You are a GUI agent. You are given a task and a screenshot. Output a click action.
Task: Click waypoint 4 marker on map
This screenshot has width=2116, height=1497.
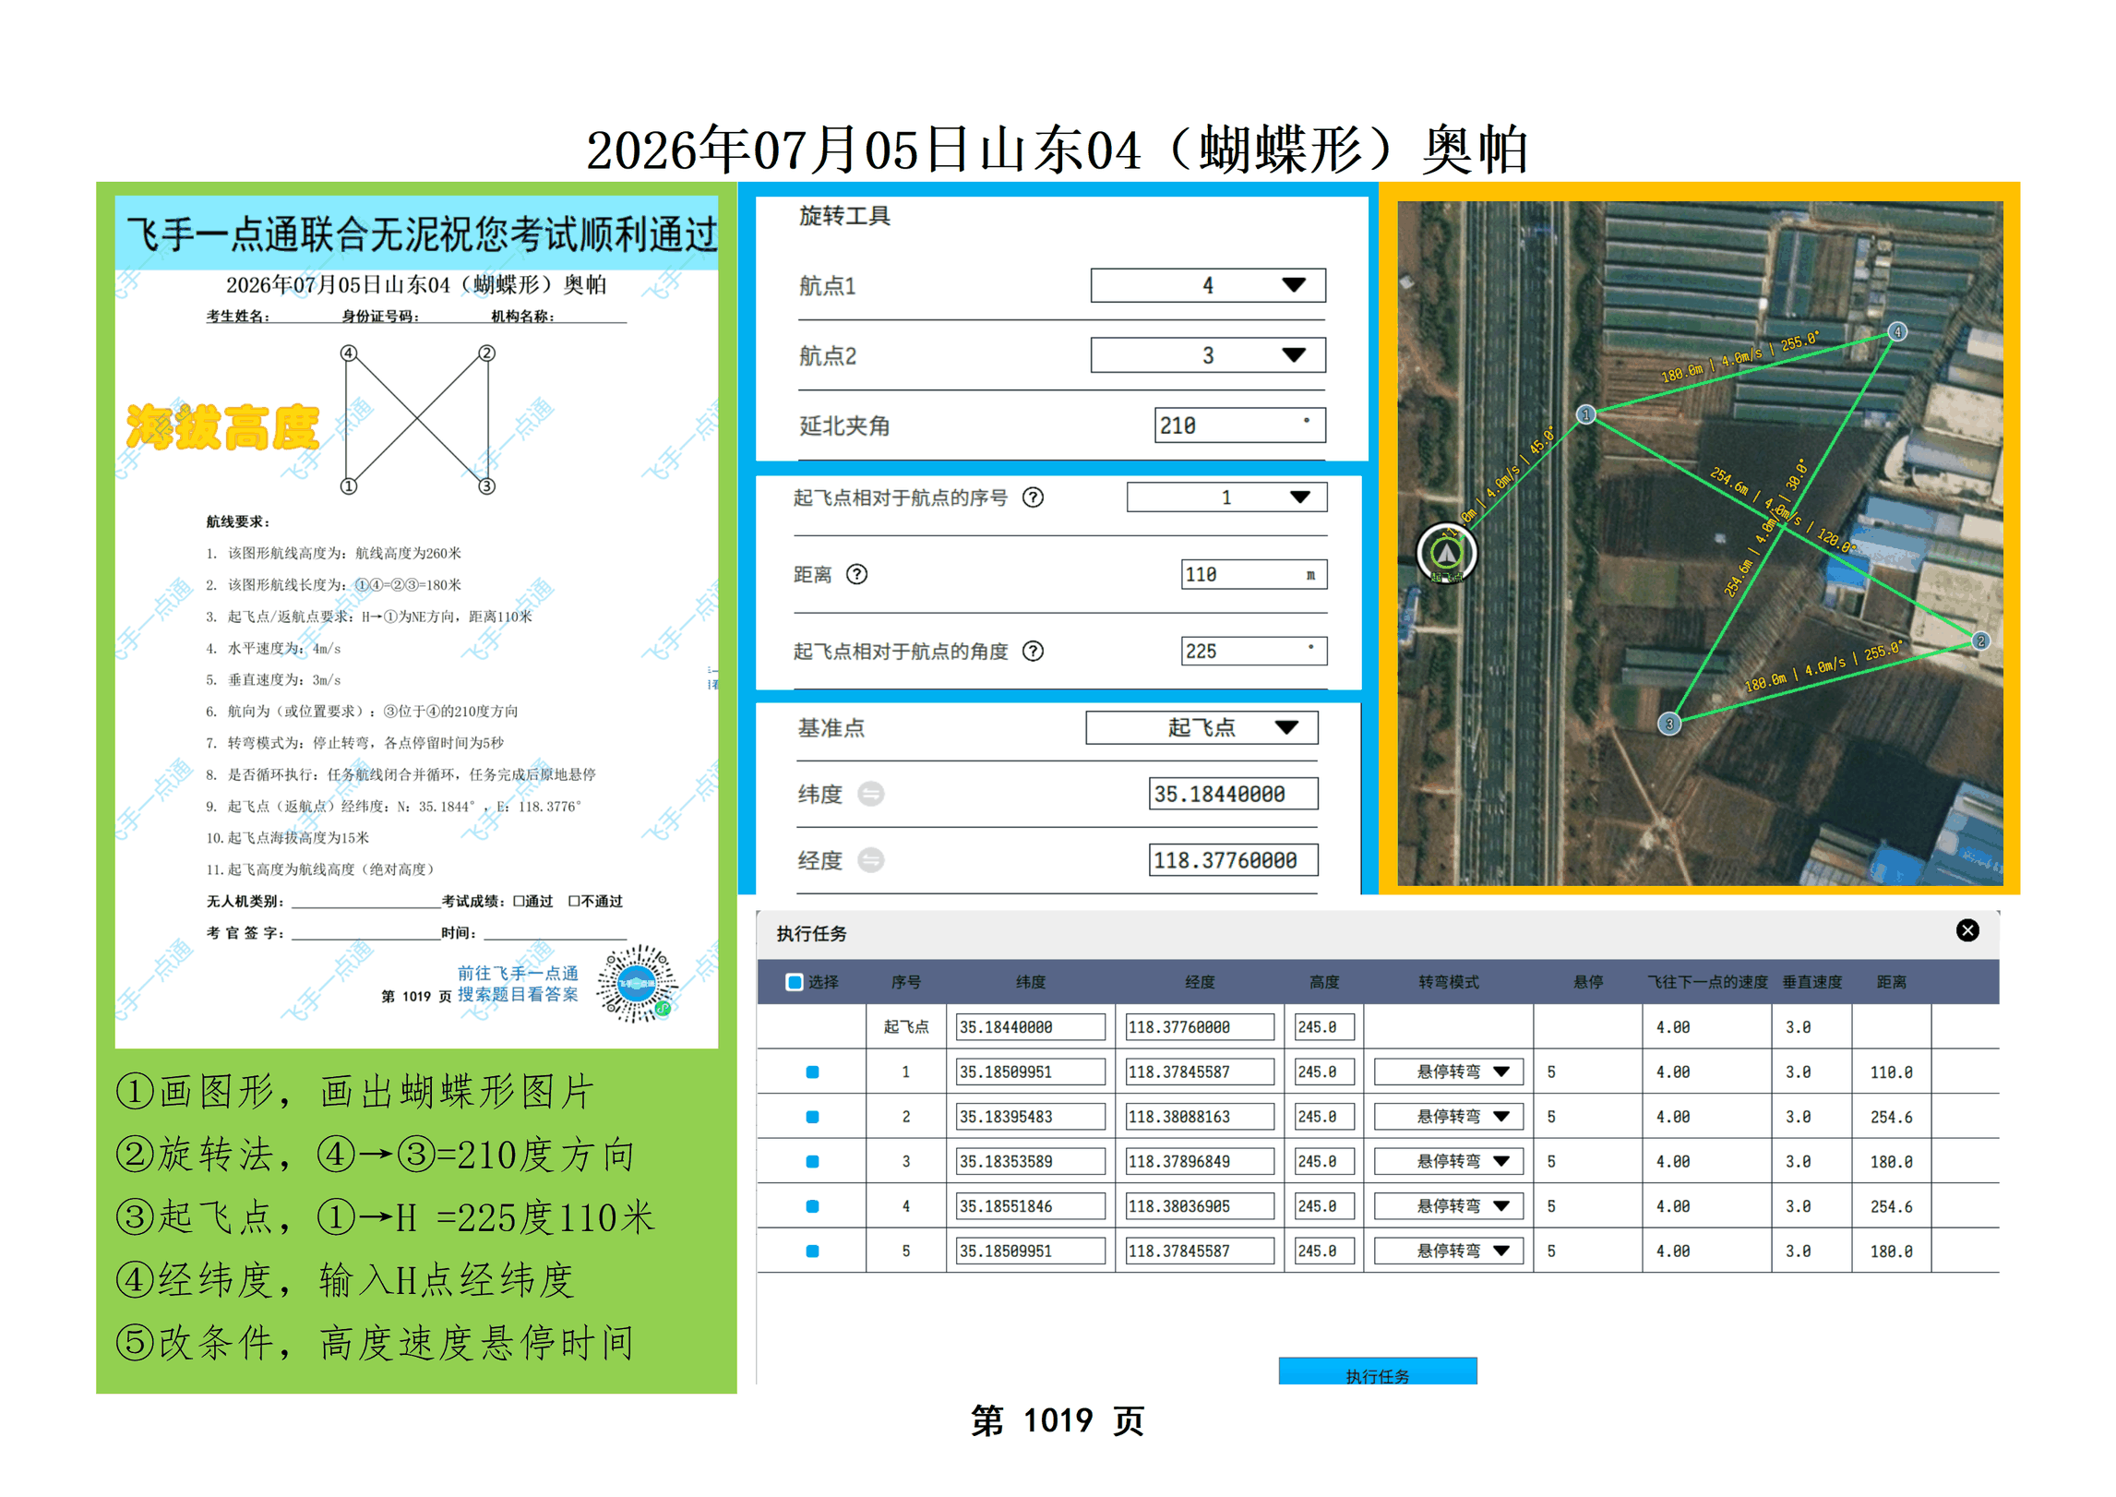point(1897,332)
